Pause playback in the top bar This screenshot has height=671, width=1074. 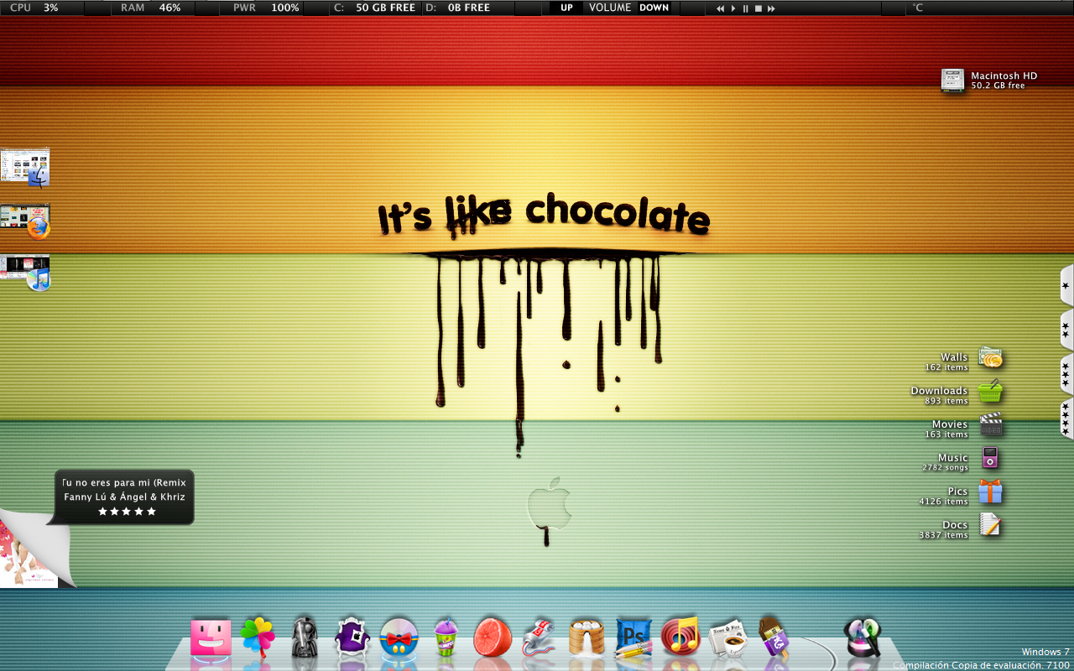(x=745, y=8)
